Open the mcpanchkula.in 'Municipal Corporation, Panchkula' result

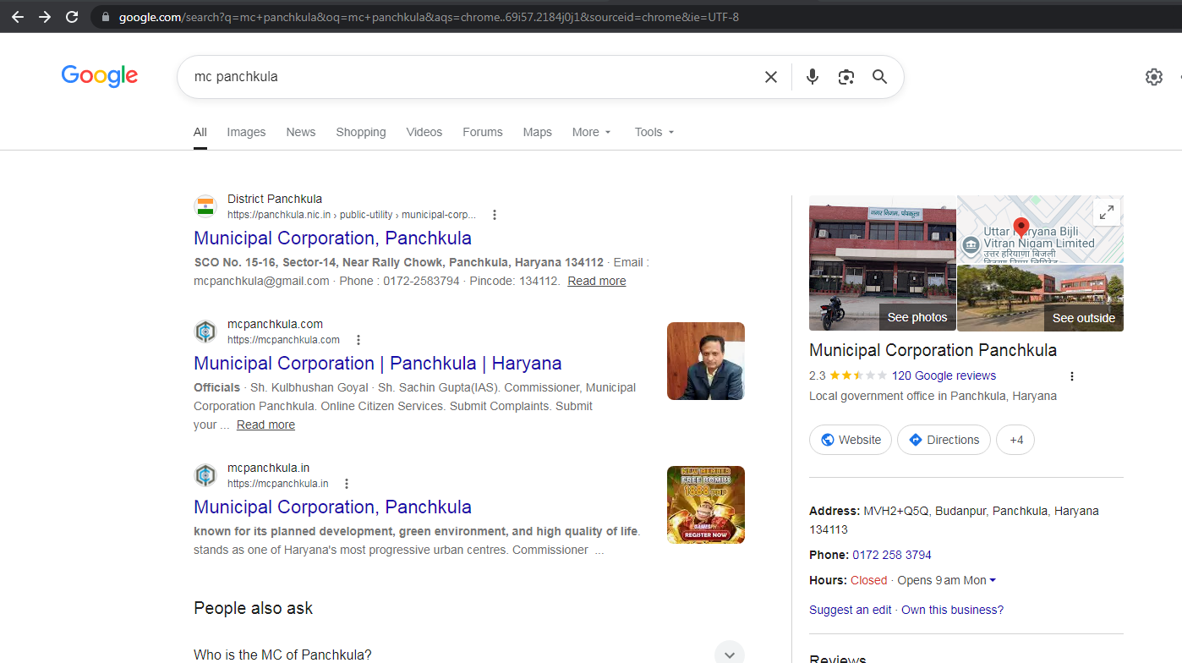point(333,507)
